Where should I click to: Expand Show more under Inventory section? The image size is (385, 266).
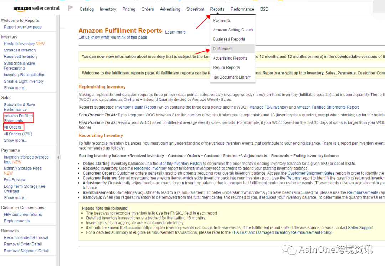15,88
